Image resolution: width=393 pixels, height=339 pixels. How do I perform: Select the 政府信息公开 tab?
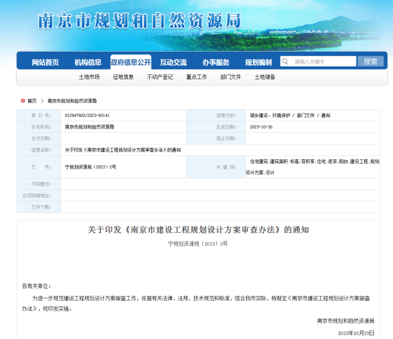pyautogui.click(x=131, y=62)
